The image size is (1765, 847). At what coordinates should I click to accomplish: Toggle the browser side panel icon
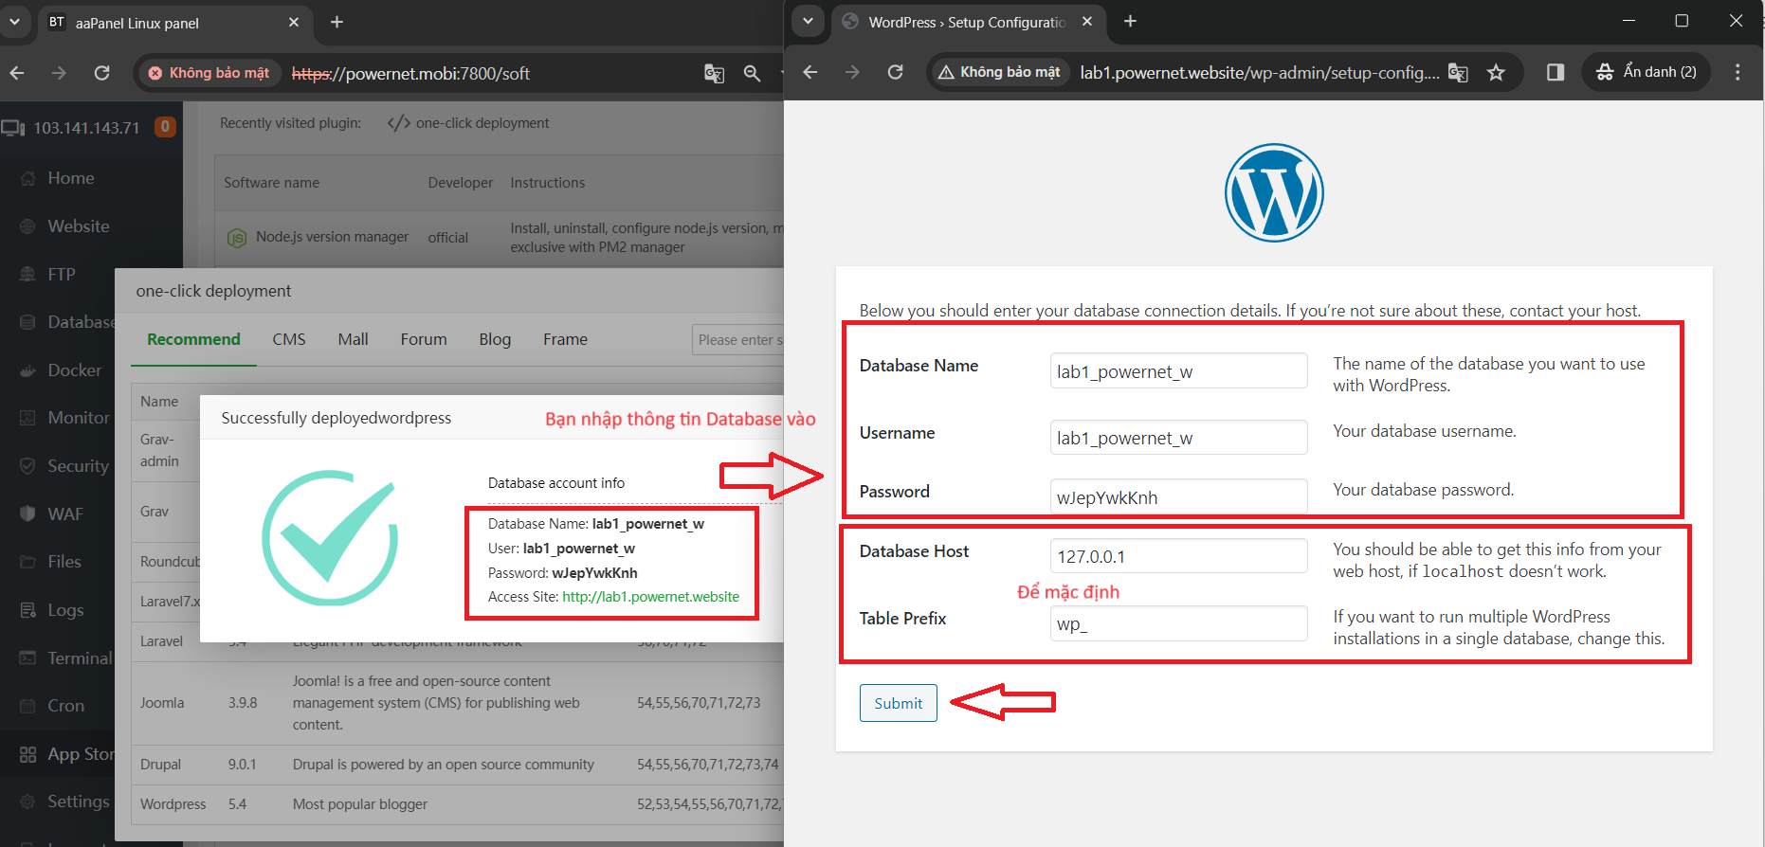[x=1555, y=73]
